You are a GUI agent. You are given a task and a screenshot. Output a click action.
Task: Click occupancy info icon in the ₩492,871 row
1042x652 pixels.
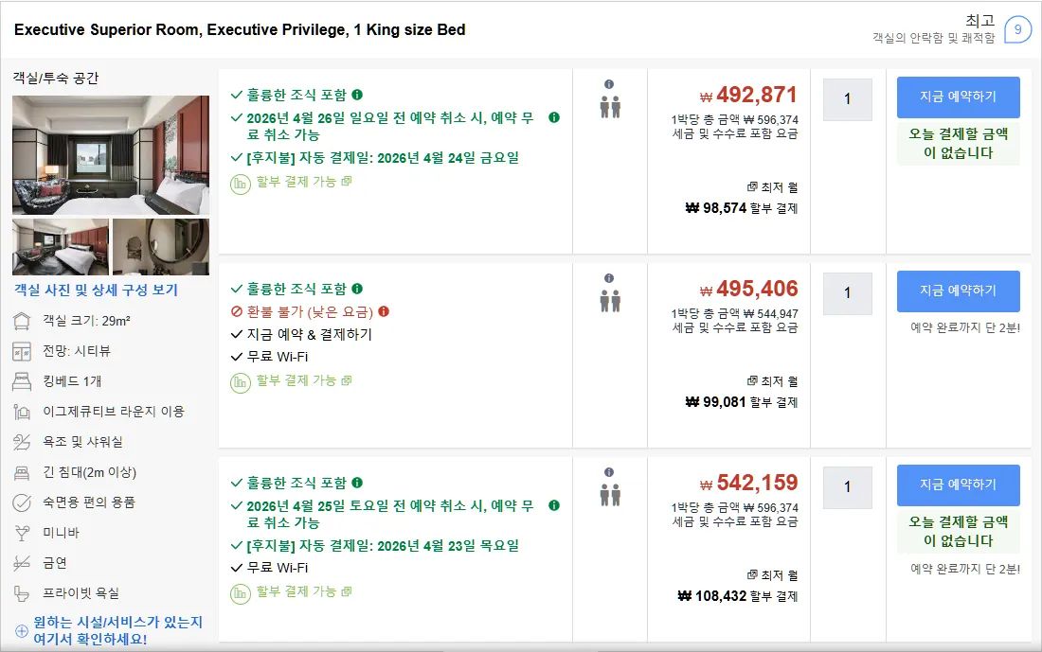tap(609, 84)
